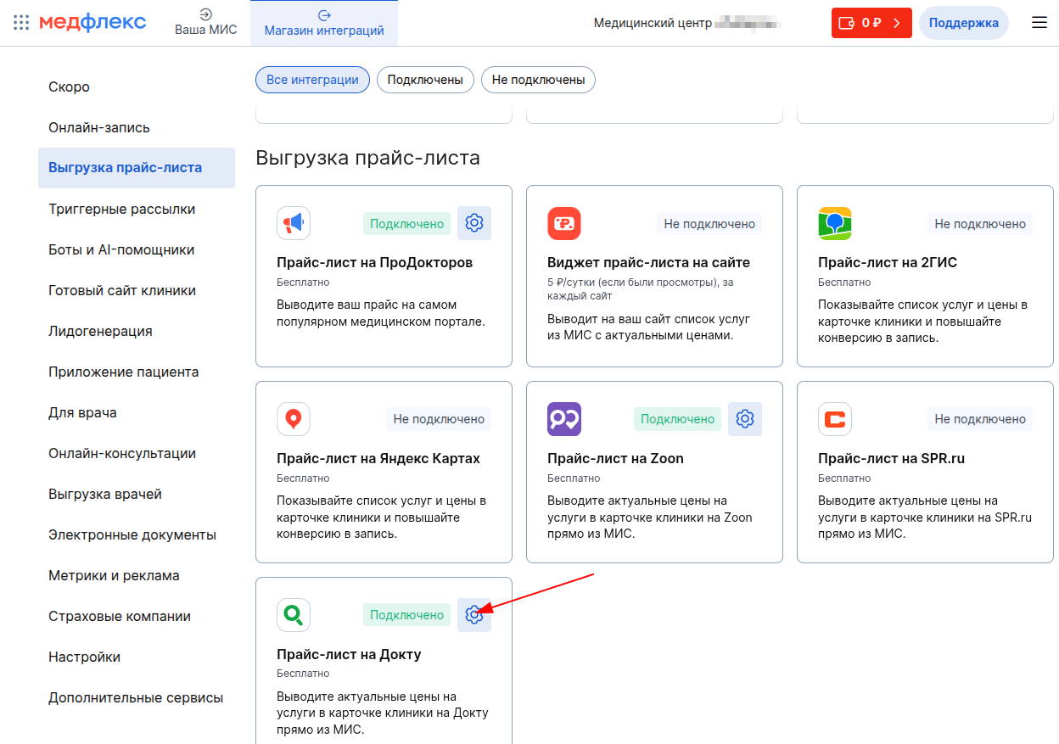Open Триггерные рассылки in sidebar
Screen dimensions: 1059x744
[122, 209]
